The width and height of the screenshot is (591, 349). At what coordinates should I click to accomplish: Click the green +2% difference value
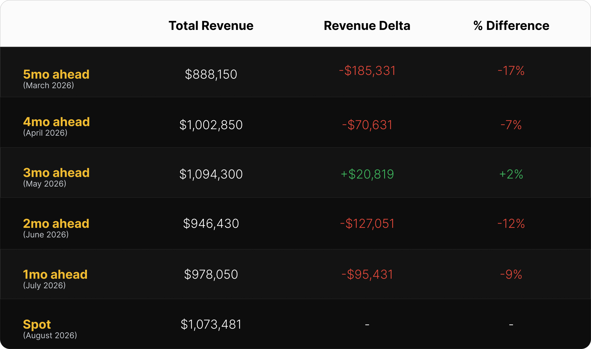pyautogui.click(x=511, y=174)
